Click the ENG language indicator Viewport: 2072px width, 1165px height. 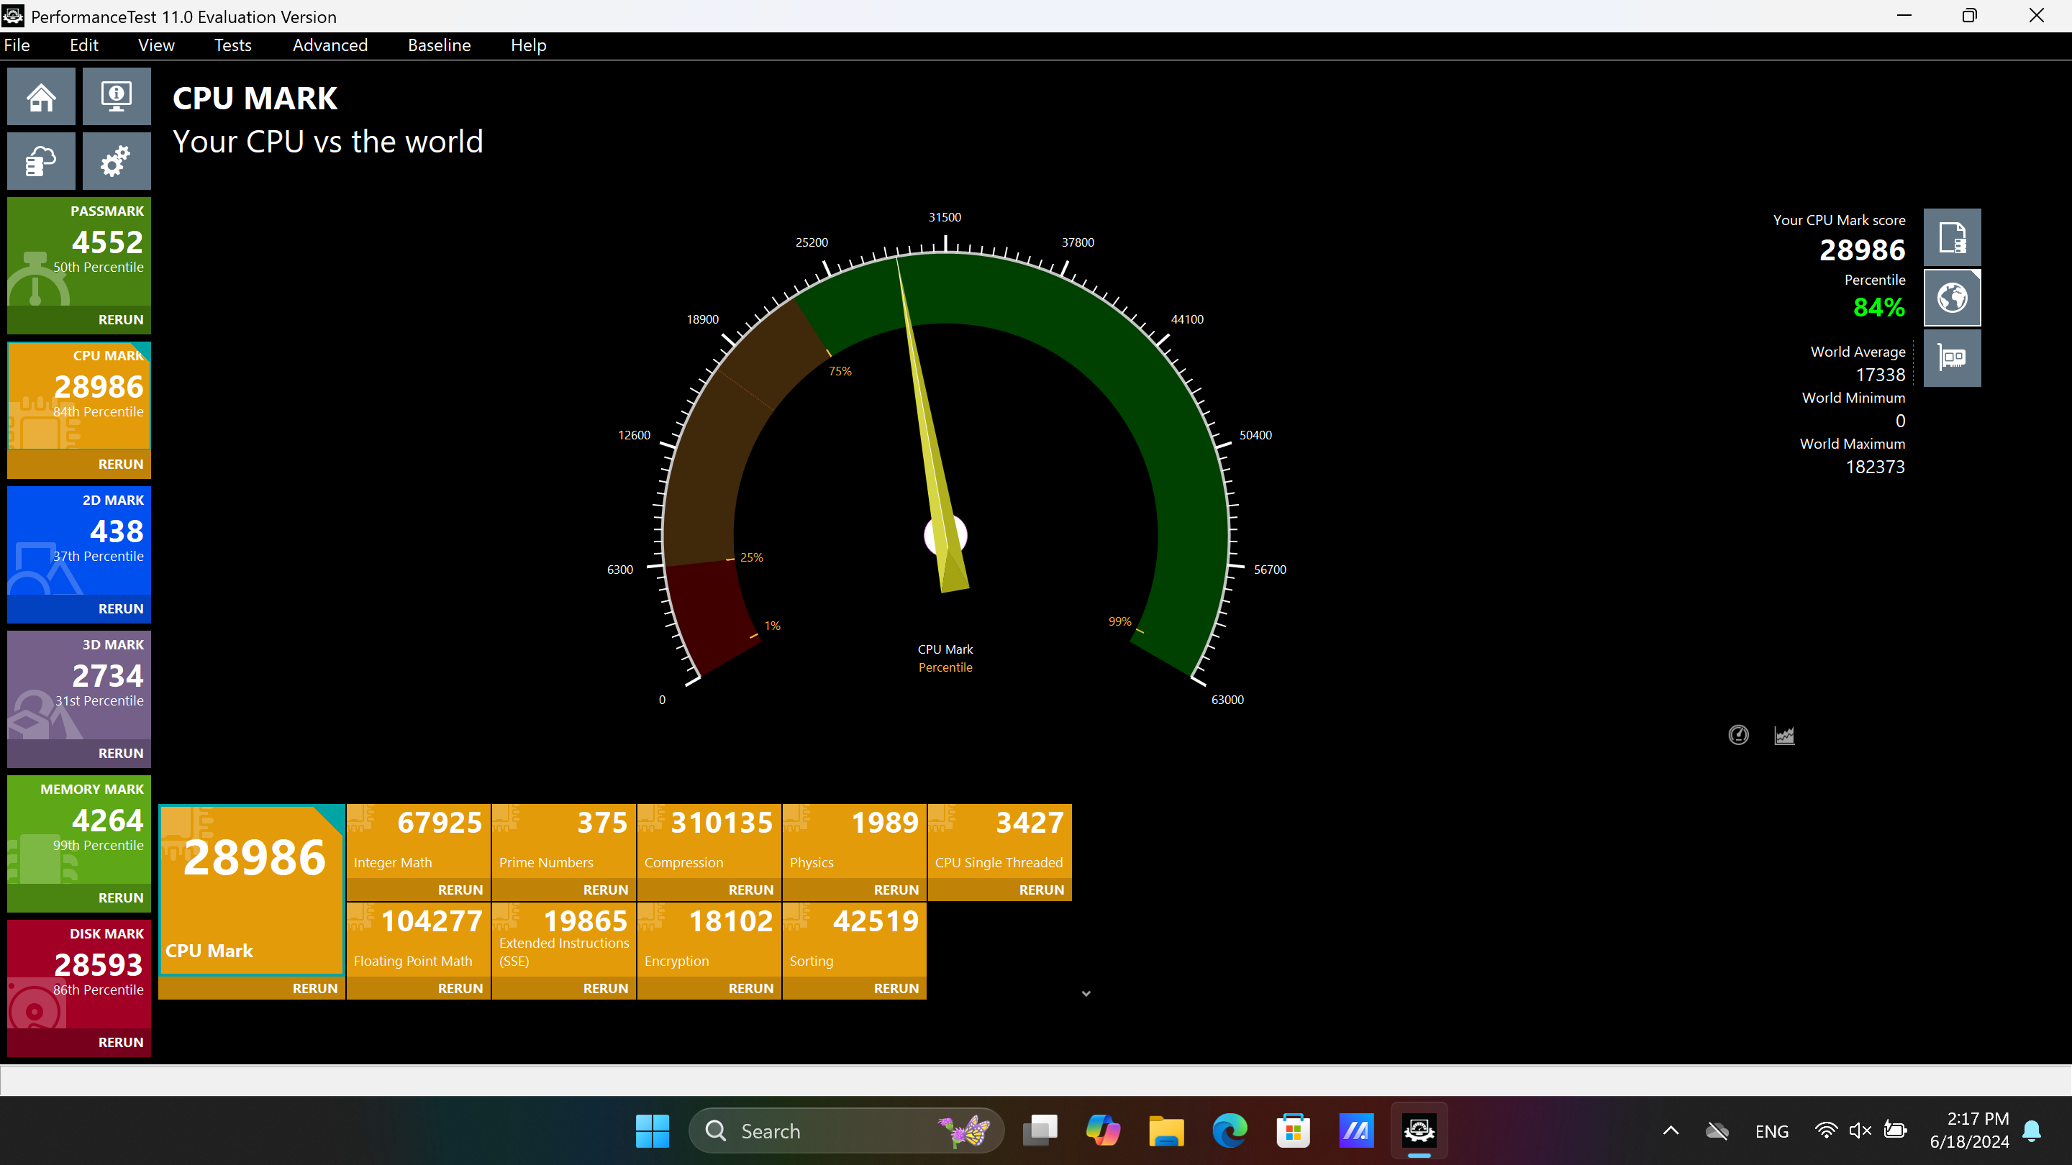click(1772, 1131)
